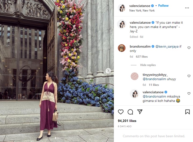193x142 pixels.
Task: Open brandonsalim username link
Action: click(140, 46)
